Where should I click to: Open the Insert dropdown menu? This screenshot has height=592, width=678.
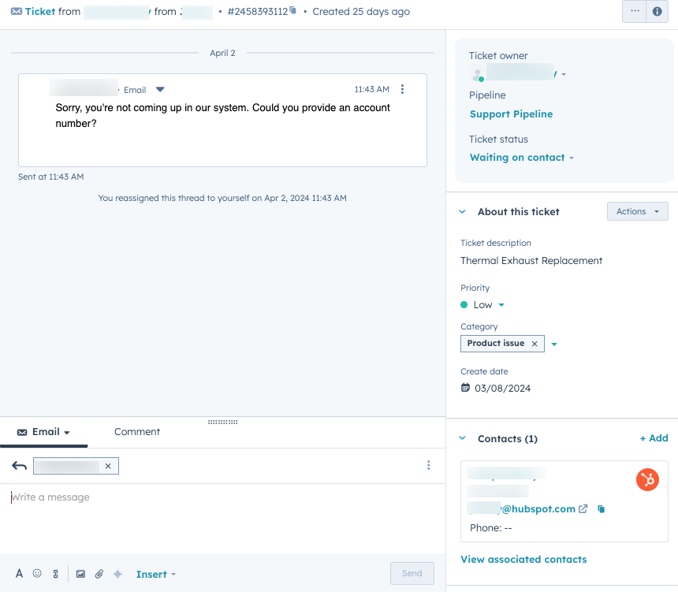pos(155,575)
